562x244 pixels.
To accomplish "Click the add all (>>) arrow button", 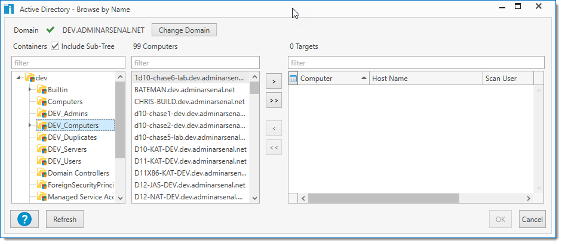I will tap(274, 101).
